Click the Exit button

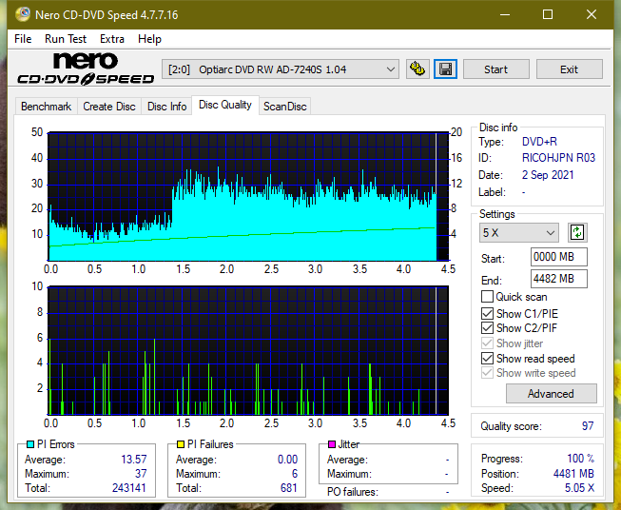(569, 69)
